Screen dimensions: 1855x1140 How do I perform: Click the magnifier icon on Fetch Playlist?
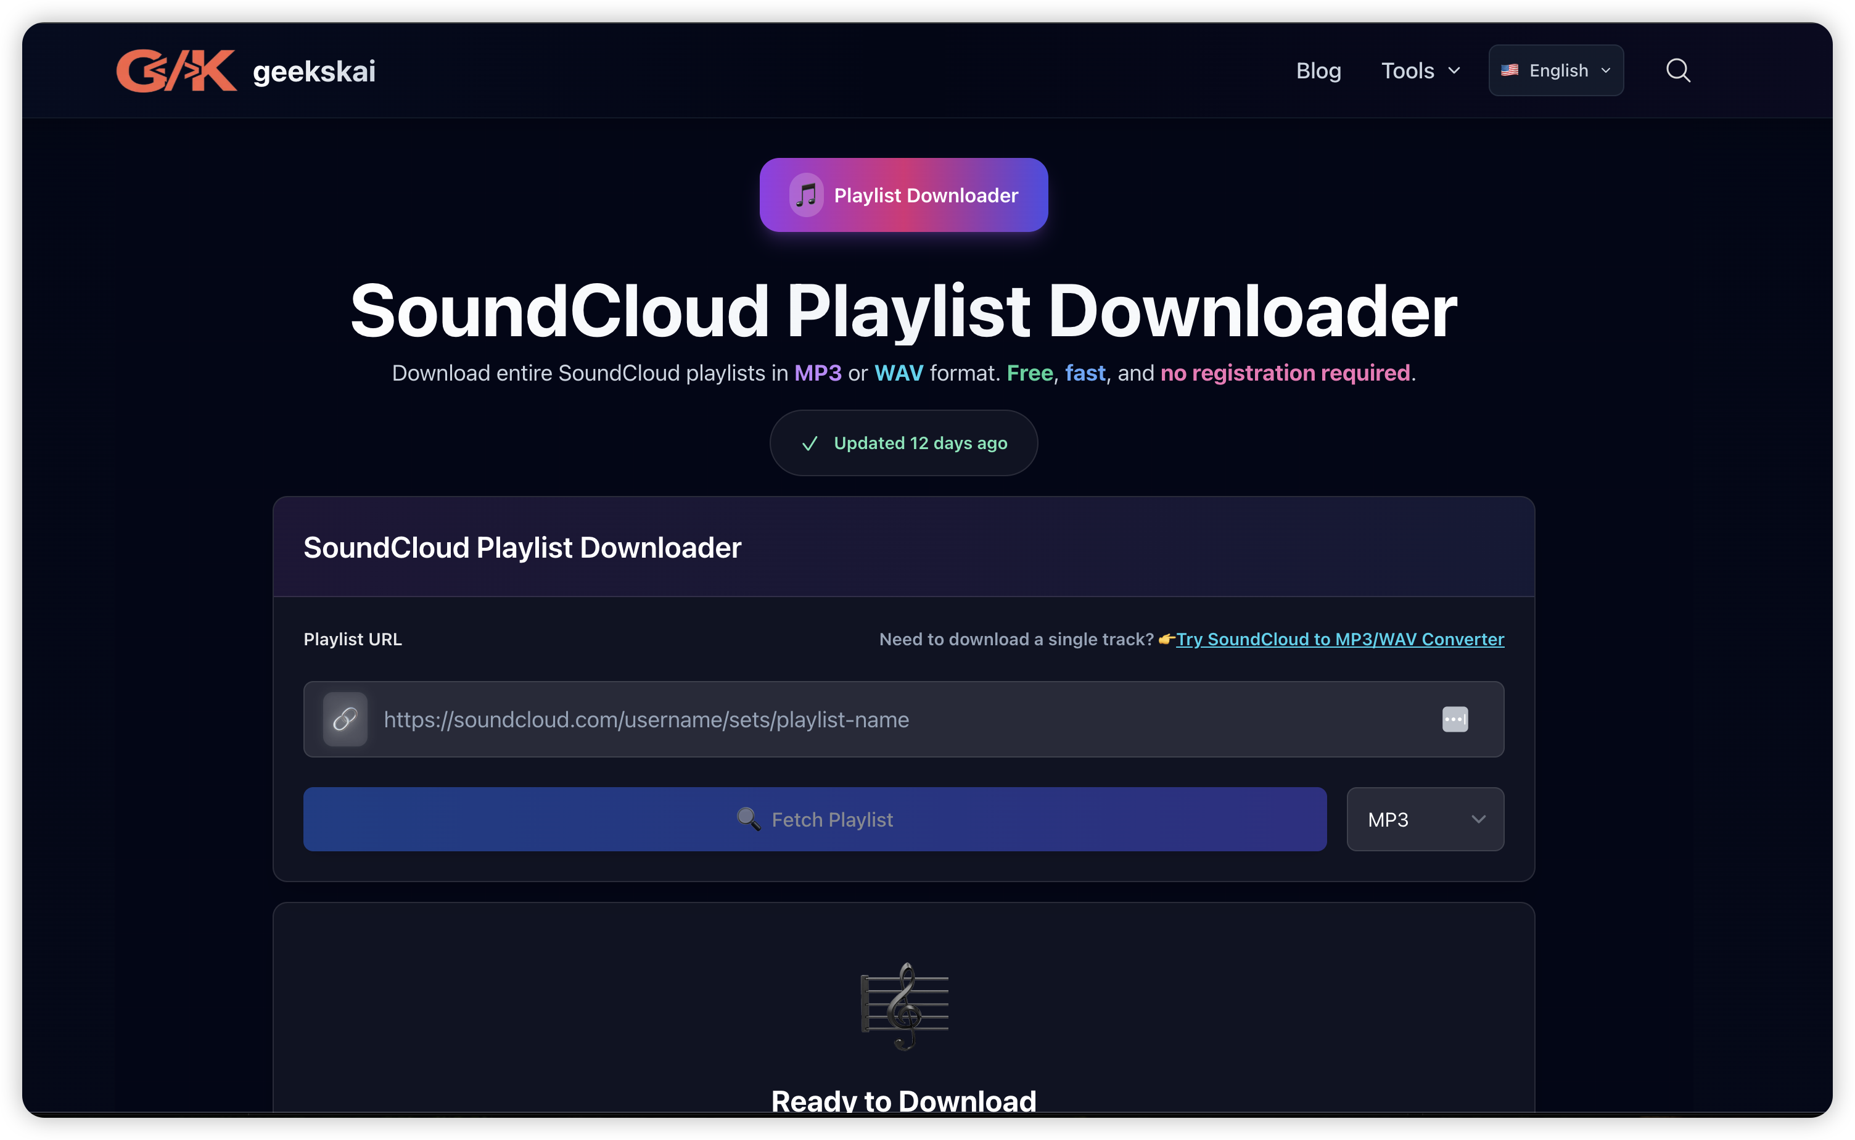[747, 819]
